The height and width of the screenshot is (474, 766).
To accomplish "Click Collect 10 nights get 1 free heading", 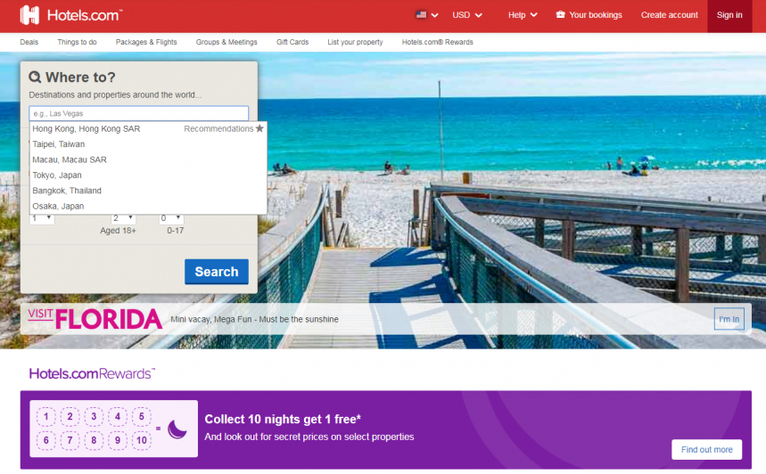I will tap(283, 420).
